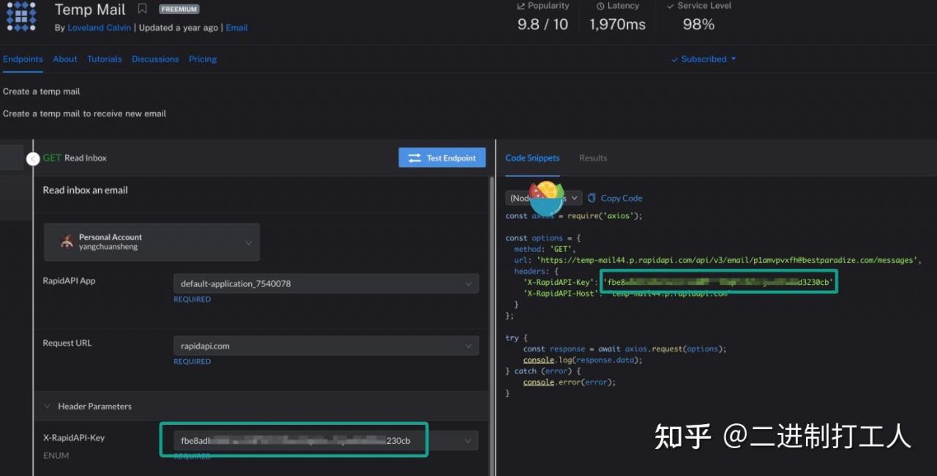
Task: Select the Code Snippets tab
Action: pos(532,158)
